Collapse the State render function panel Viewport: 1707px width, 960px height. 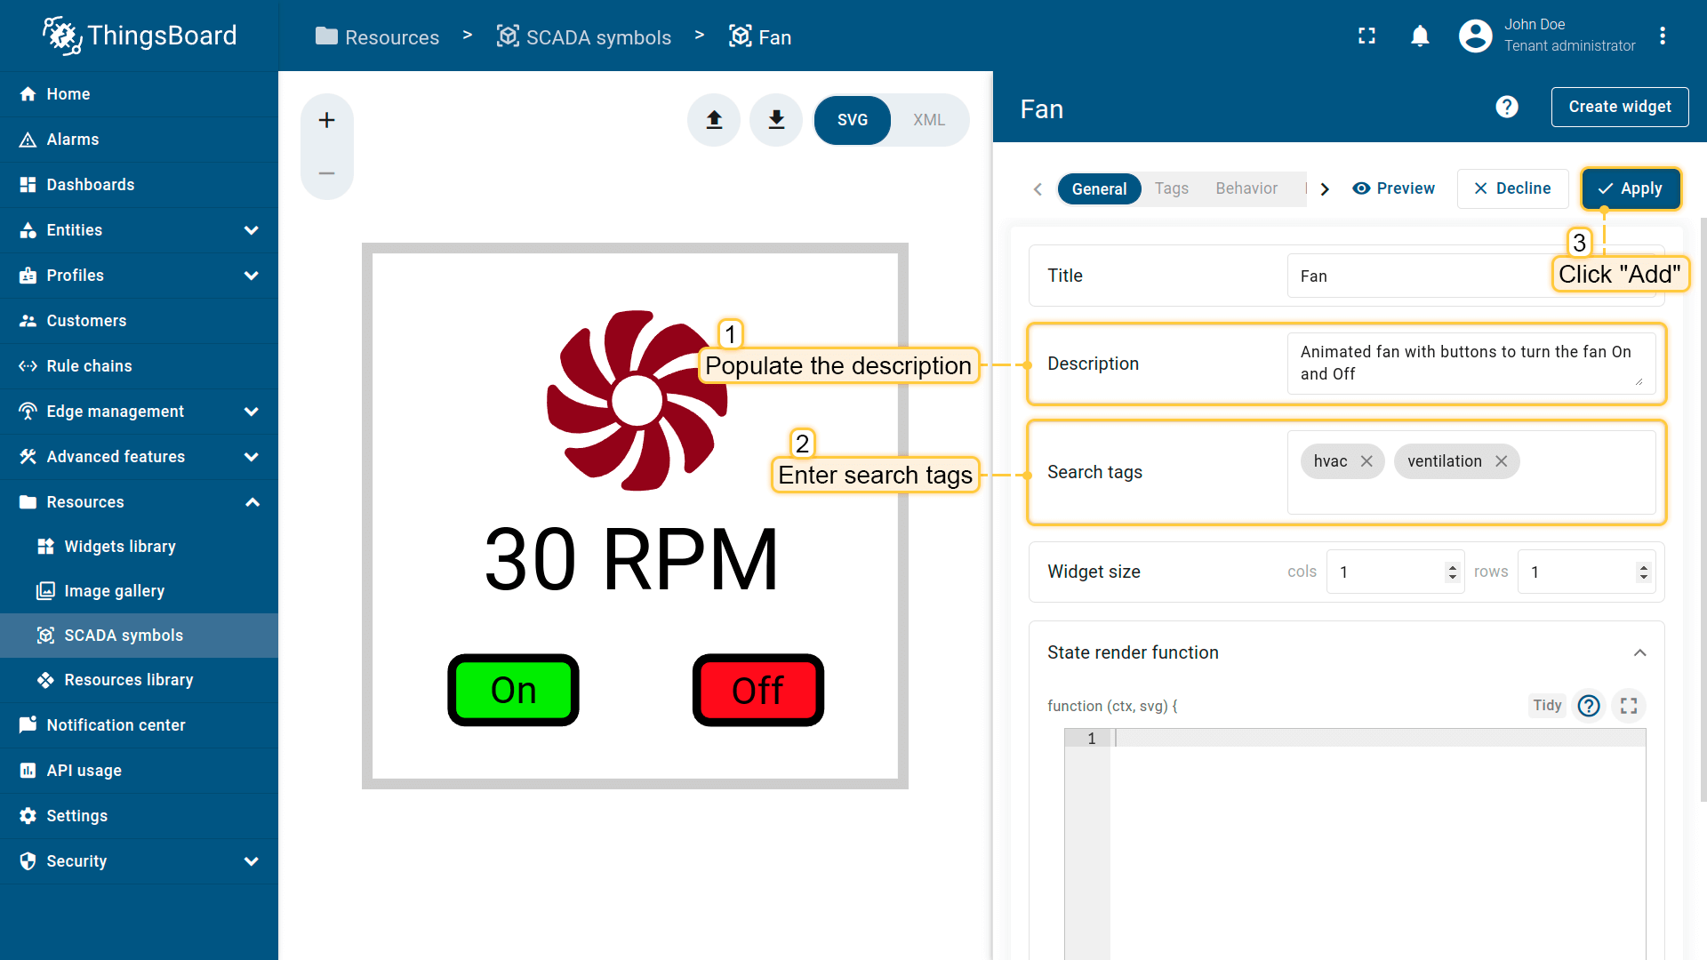click(x=1639, y=652)
